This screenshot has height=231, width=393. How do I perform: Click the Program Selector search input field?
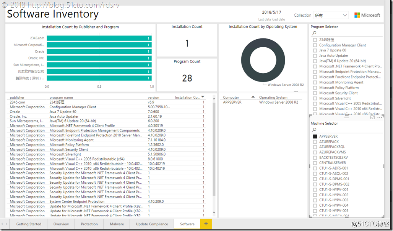click(347, 33)
